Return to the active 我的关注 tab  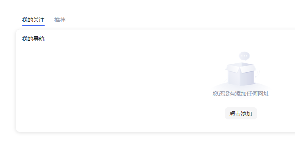click(x=33, y=20)
